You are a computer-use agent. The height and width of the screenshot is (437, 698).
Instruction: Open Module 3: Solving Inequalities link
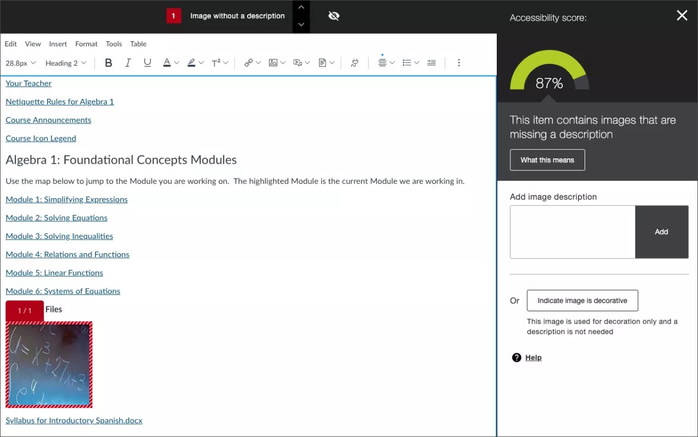(x=59, y=236)
